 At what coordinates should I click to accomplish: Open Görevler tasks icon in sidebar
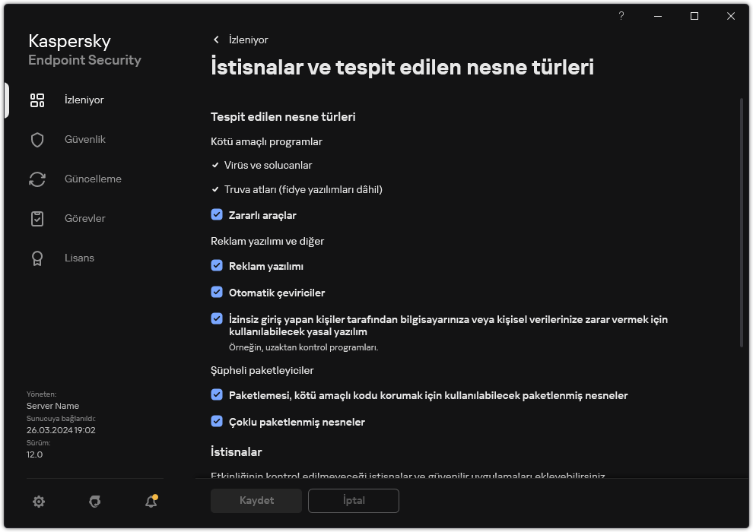[x=37, y=218]
